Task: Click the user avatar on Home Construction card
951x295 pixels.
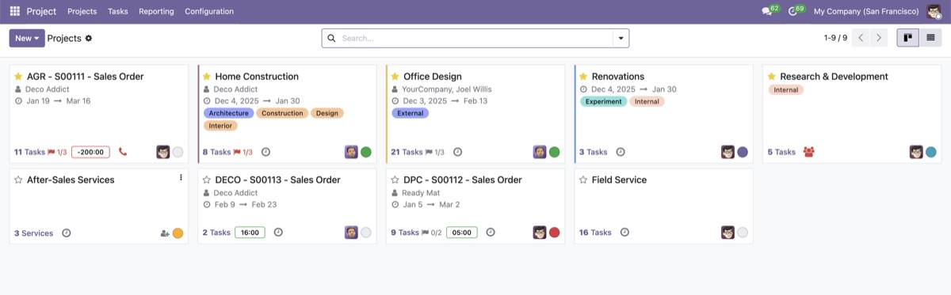Action: click(x=351, y=152)
